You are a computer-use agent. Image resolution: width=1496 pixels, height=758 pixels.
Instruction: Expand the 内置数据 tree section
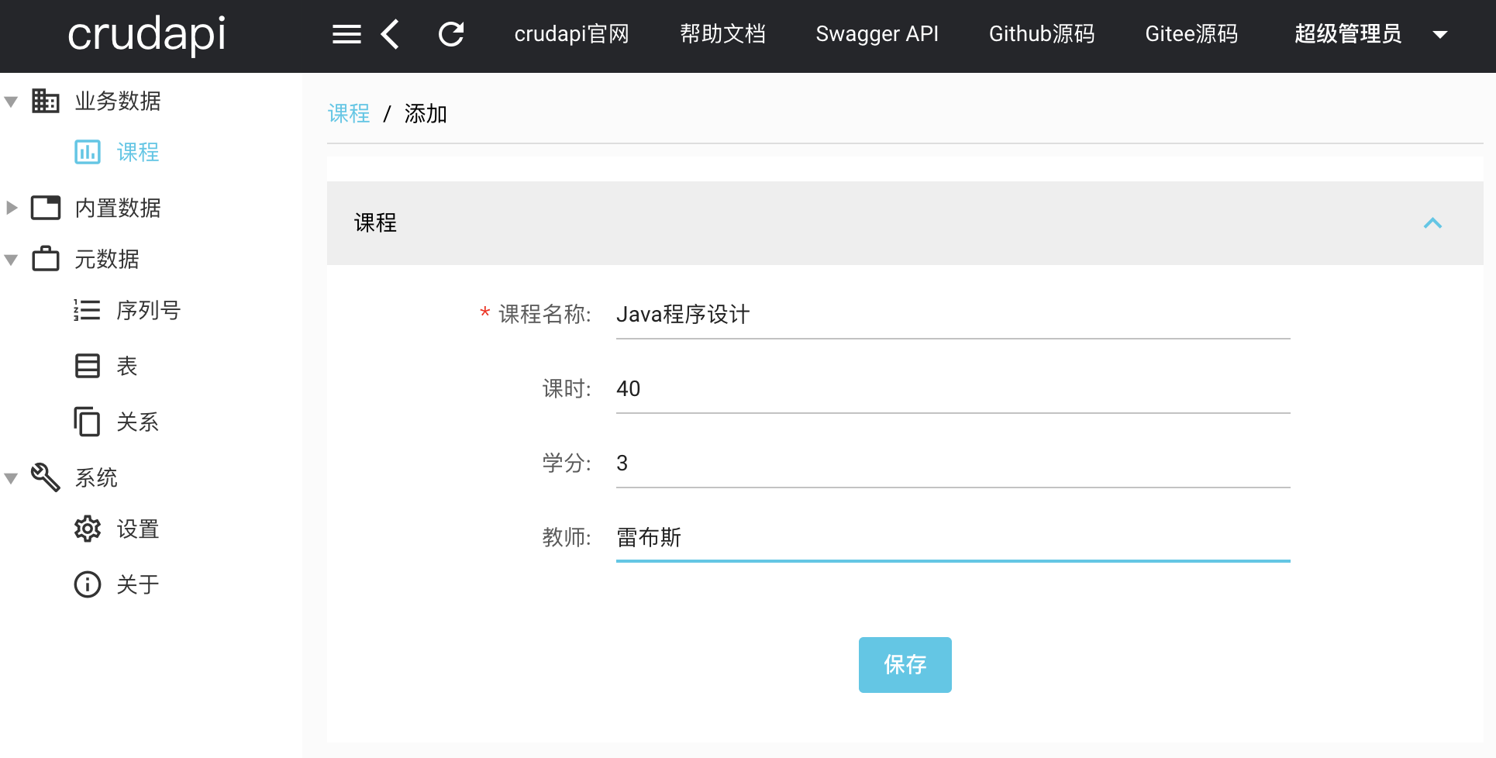12,208
